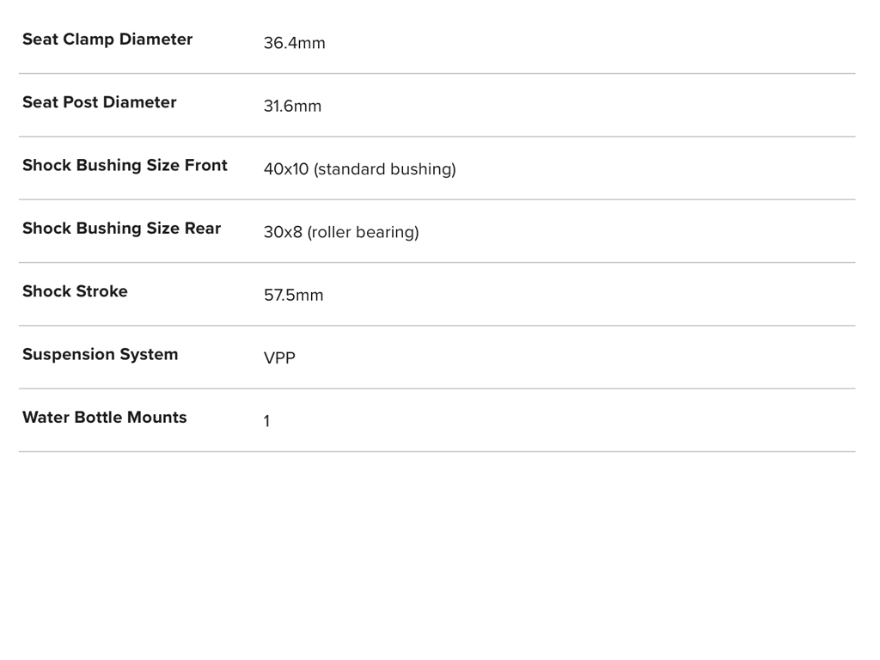Click the "(roller bearing)" text

[364, 233]
